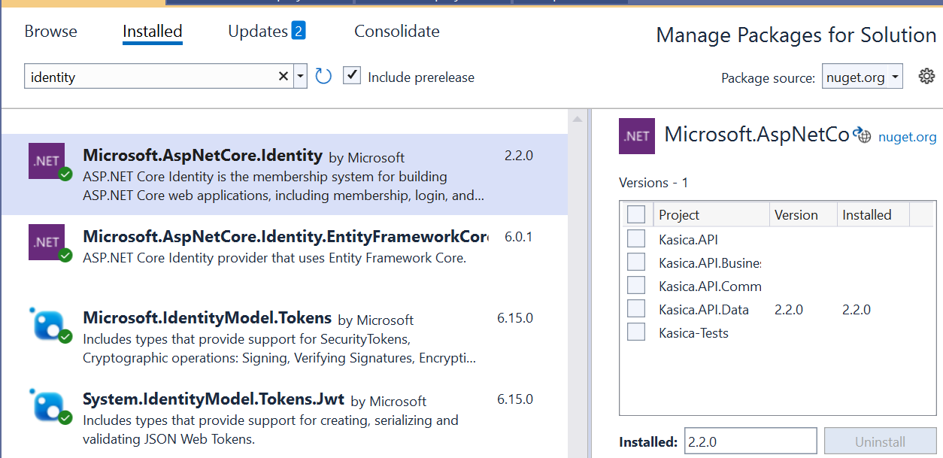Screen dimensions: 943x458
Task: Click the Kasica-Tests project name
Action: click(x=693, y=332)
